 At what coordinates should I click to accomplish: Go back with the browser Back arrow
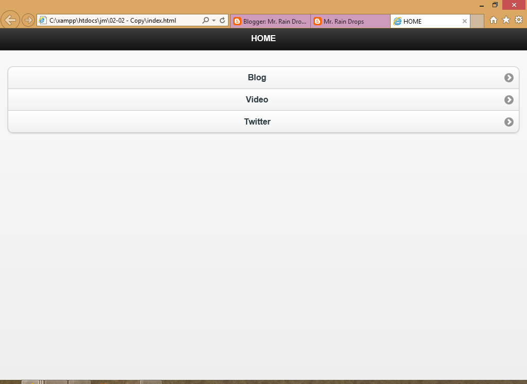click(x=10, y=20)
